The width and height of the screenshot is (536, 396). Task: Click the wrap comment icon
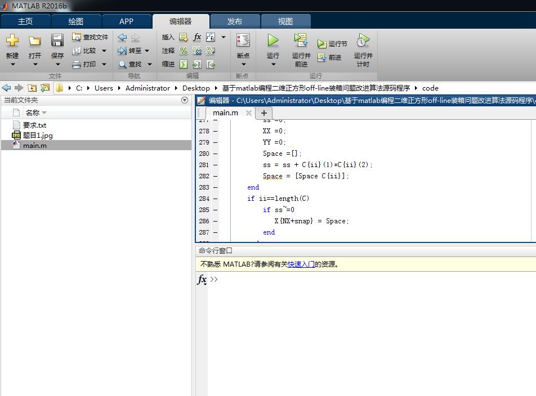point(211,51)
